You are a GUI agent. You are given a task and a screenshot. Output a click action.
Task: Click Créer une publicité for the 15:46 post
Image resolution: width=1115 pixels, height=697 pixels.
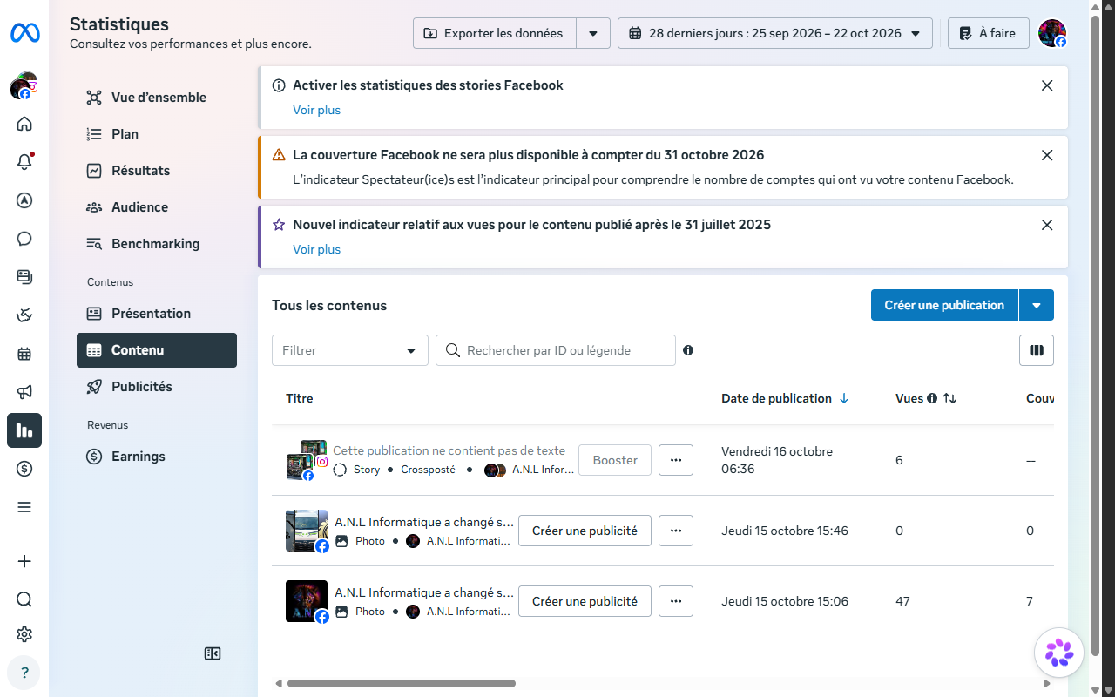tap(585, 531)
